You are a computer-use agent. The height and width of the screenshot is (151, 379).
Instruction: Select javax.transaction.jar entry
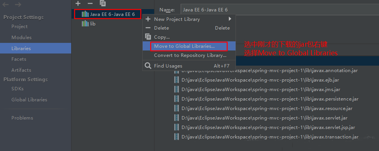(x=270, y=137)
